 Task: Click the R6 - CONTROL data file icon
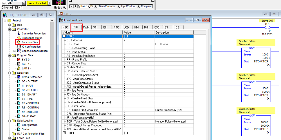(19, 108)
